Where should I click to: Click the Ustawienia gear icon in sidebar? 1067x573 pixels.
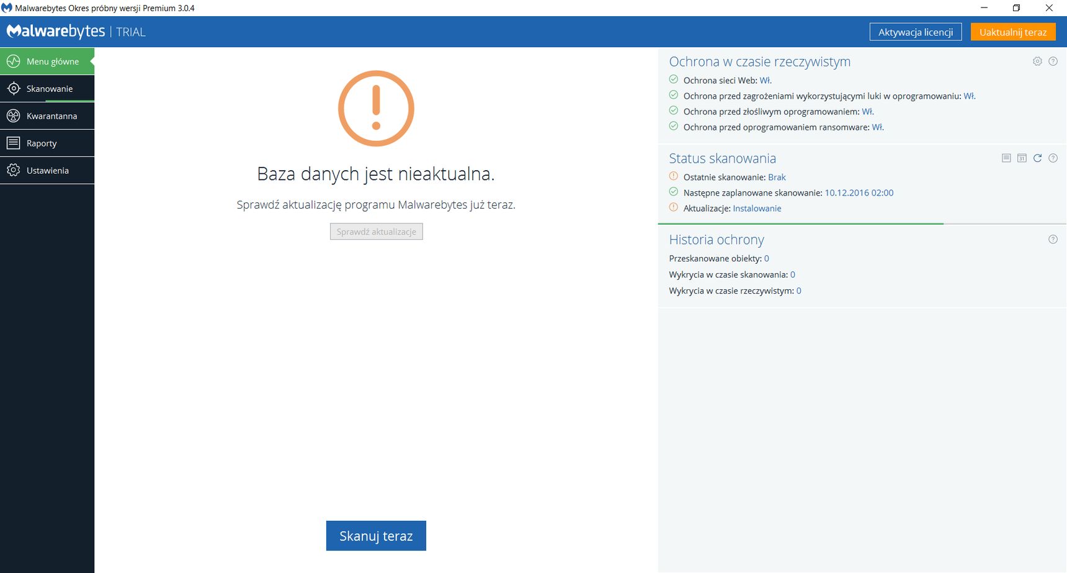tap(13, 170)
